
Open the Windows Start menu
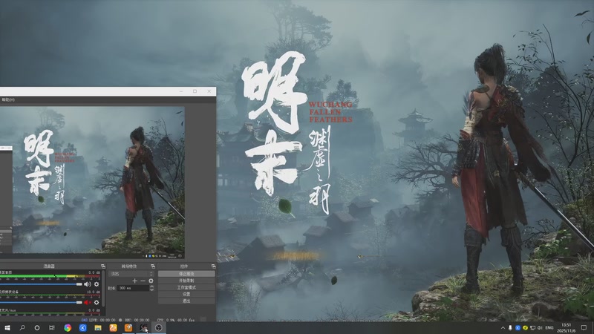coord(7,328)
